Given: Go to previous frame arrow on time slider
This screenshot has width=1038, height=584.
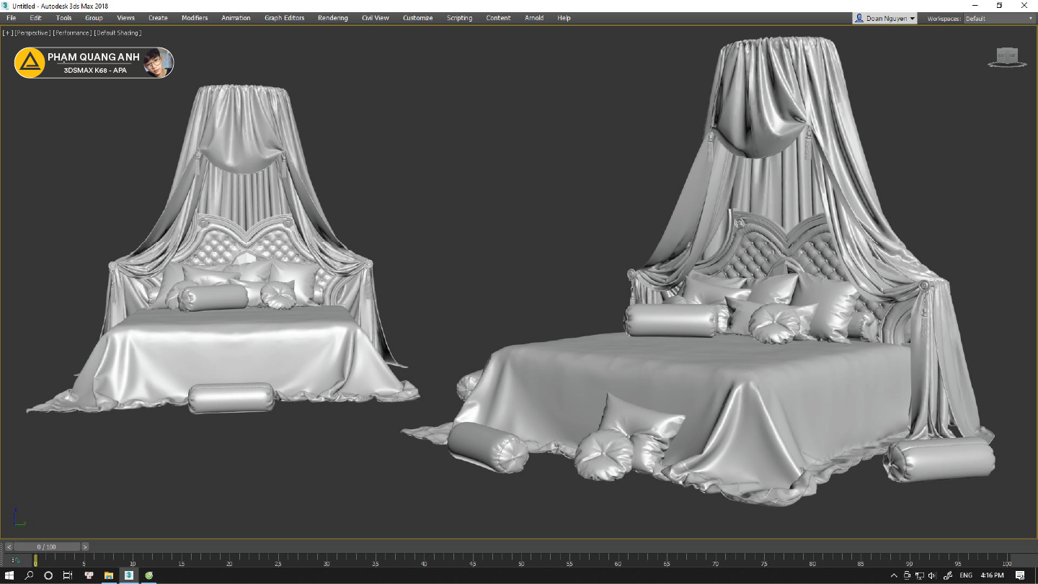Looking at the screenshot, I should coord(9,547).
